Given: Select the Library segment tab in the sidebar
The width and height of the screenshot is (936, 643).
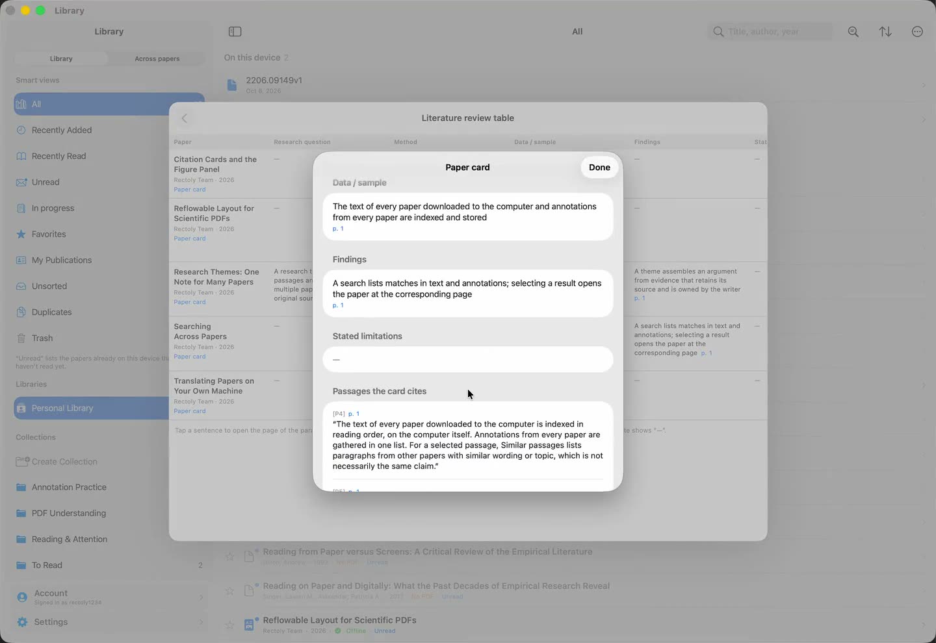Looking at the screenshot, I should click(61, 58).
